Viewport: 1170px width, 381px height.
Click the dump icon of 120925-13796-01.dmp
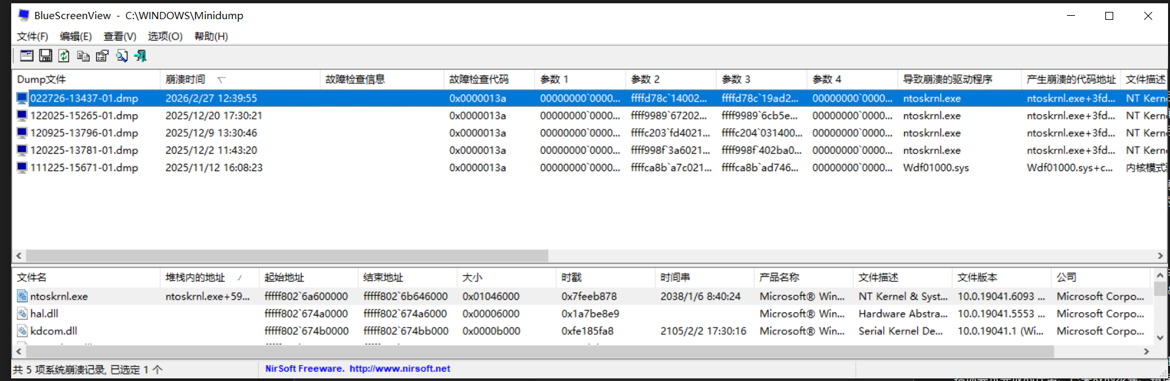[22, 133]
